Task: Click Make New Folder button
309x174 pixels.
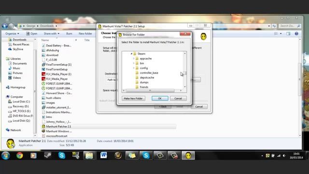Action: coord(133,98)
